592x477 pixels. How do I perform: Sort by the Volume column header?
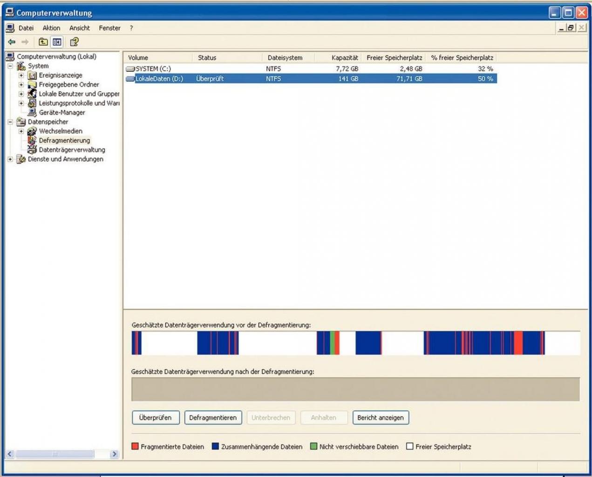[x=158, y=58]
